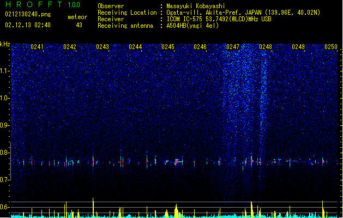The width and height of the screenshot is (343, 218).
Task: Click the 0.6 kHz frequency label
Action: pos(4,207)
